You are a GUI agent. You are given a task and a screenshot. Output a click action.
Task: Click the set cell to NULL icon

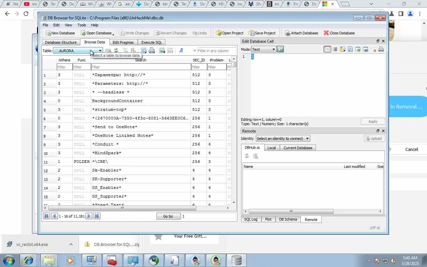(373, 49)
